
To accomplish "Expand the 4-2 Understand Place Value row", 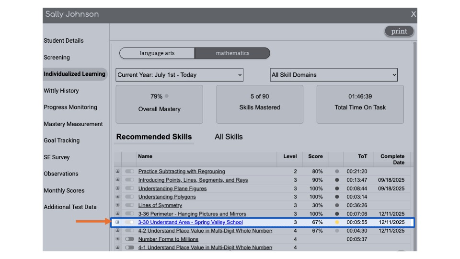I will point(118,231).
